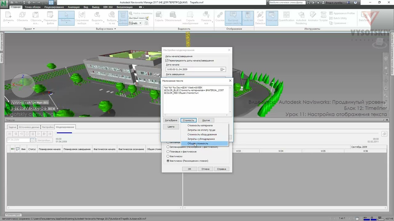The image size is (394, 221).
Task: Click Отмена in Настройки моделирования dialog
Action: (x=205, y=169)
